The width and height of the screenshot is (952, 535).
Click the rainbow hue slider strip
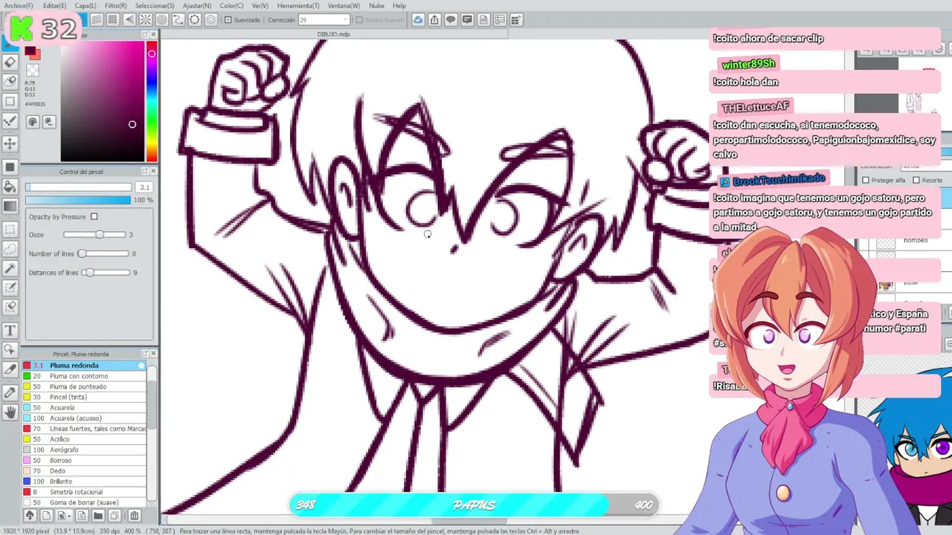click(152, 102)
